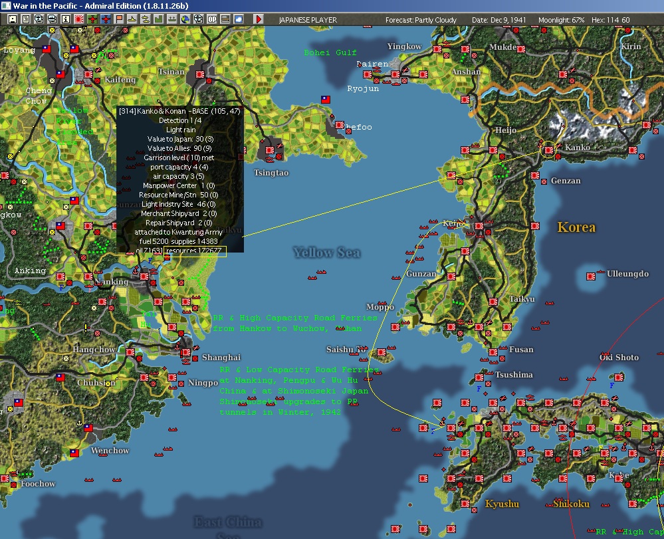Image resolution: width=664 pixels, height=539 pixels.
Task: Click 'attached to Kwantung Army' line
Action: click(178, 232)
